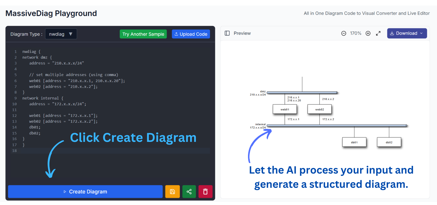Click the internal network bar in diagram
The image size is (437, 205).
coord(337,126)
